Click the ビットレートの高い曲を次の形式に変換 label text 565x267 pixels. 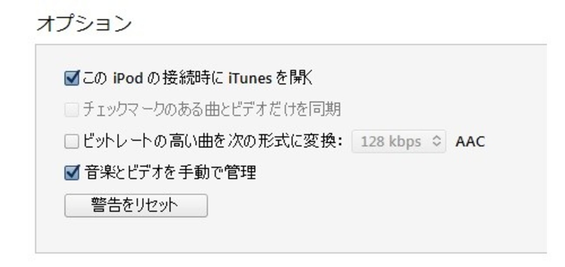(213, 141)
